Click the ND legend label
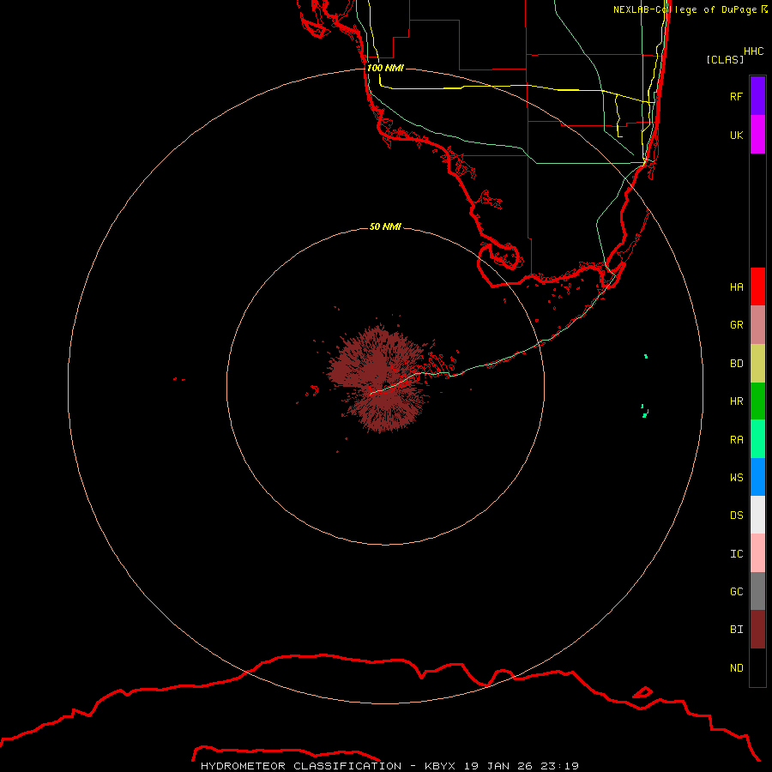 coord(736,667)
